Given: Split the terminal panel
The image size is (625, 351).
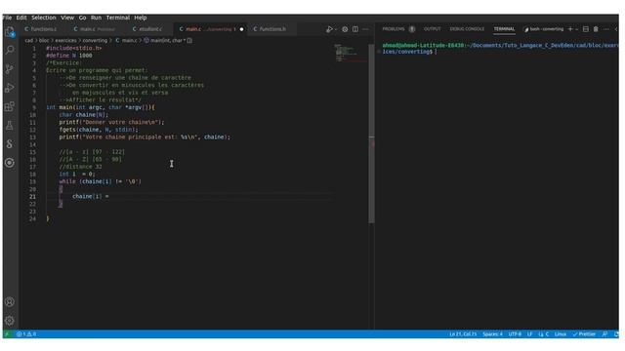Looking at the screenshot, I should (x=586, y=29).
